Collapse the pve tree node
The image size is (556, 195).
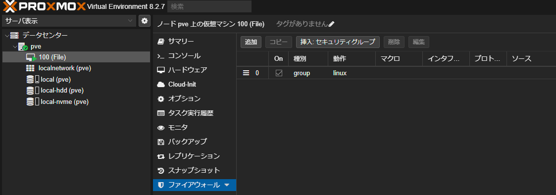(x=15, y=47)
